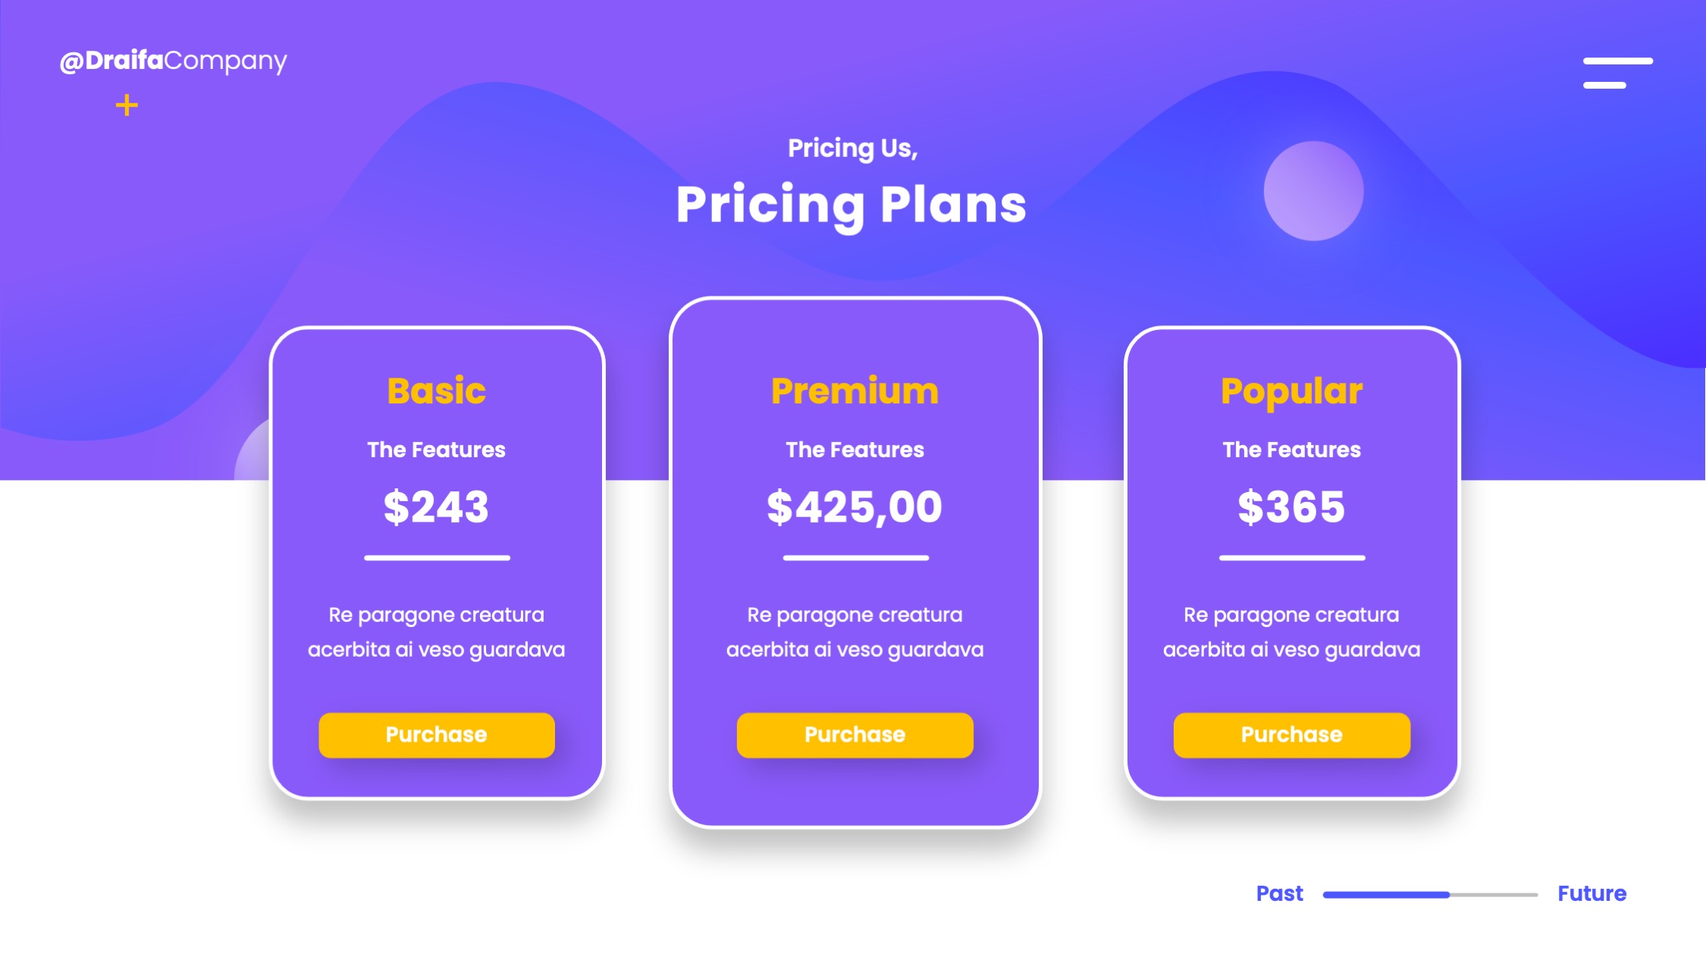Select the Basic plan title
This screenshot has width=1706, height=960.
pos(436,391)
